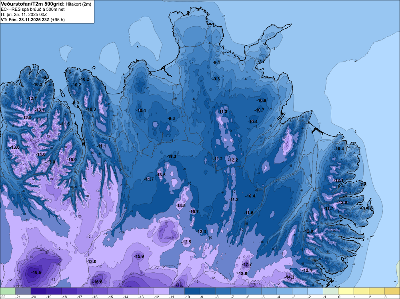Click the -6.0 temperature value
This screenshot has width=400, height=299.
[x=75, y=103]
